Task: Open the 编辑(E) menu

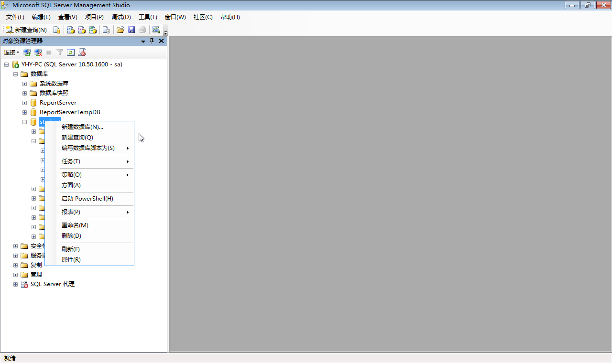Action: click(x=41, y=17)
